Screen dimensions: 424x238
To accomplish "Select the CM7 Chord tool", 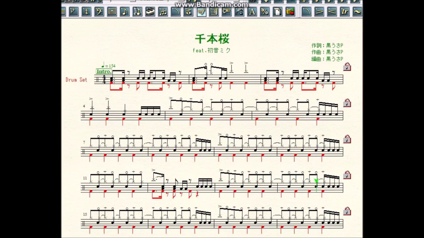I will pyautogui.click(x=227, y=12).
